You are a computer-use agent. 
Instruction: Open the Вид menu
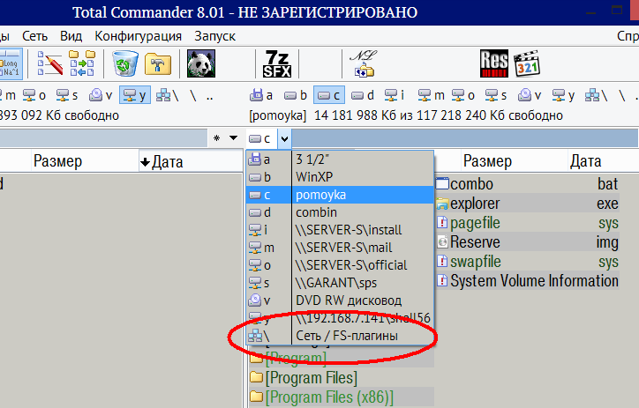click(71, 36)
